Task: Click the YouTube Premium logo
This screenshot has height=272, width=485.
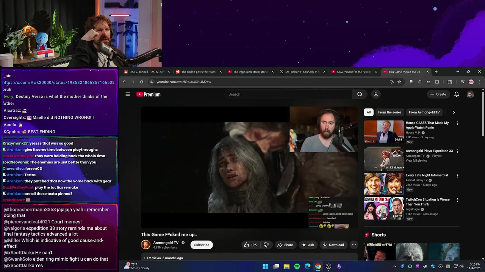Action: click(x=149, y=94)
